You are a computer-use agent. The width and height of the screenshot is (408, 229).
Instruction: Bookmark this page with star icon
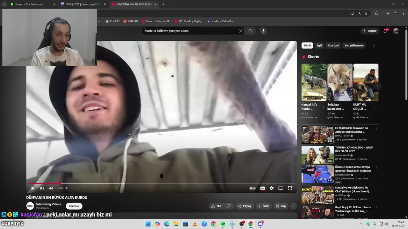tap(366, 13)
